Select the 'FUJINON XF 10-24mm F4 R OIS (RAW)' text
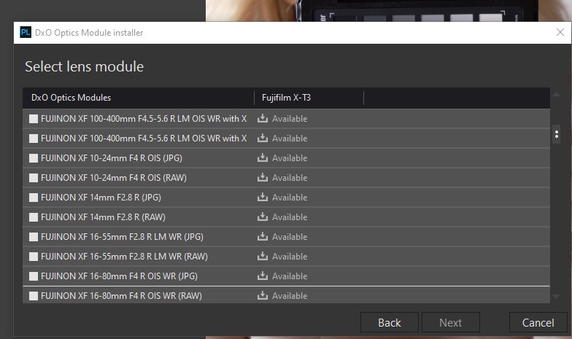 tap(114, 178)
